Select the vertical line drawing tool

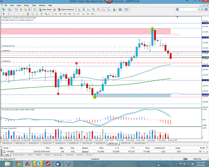click(x=14, y=14)
